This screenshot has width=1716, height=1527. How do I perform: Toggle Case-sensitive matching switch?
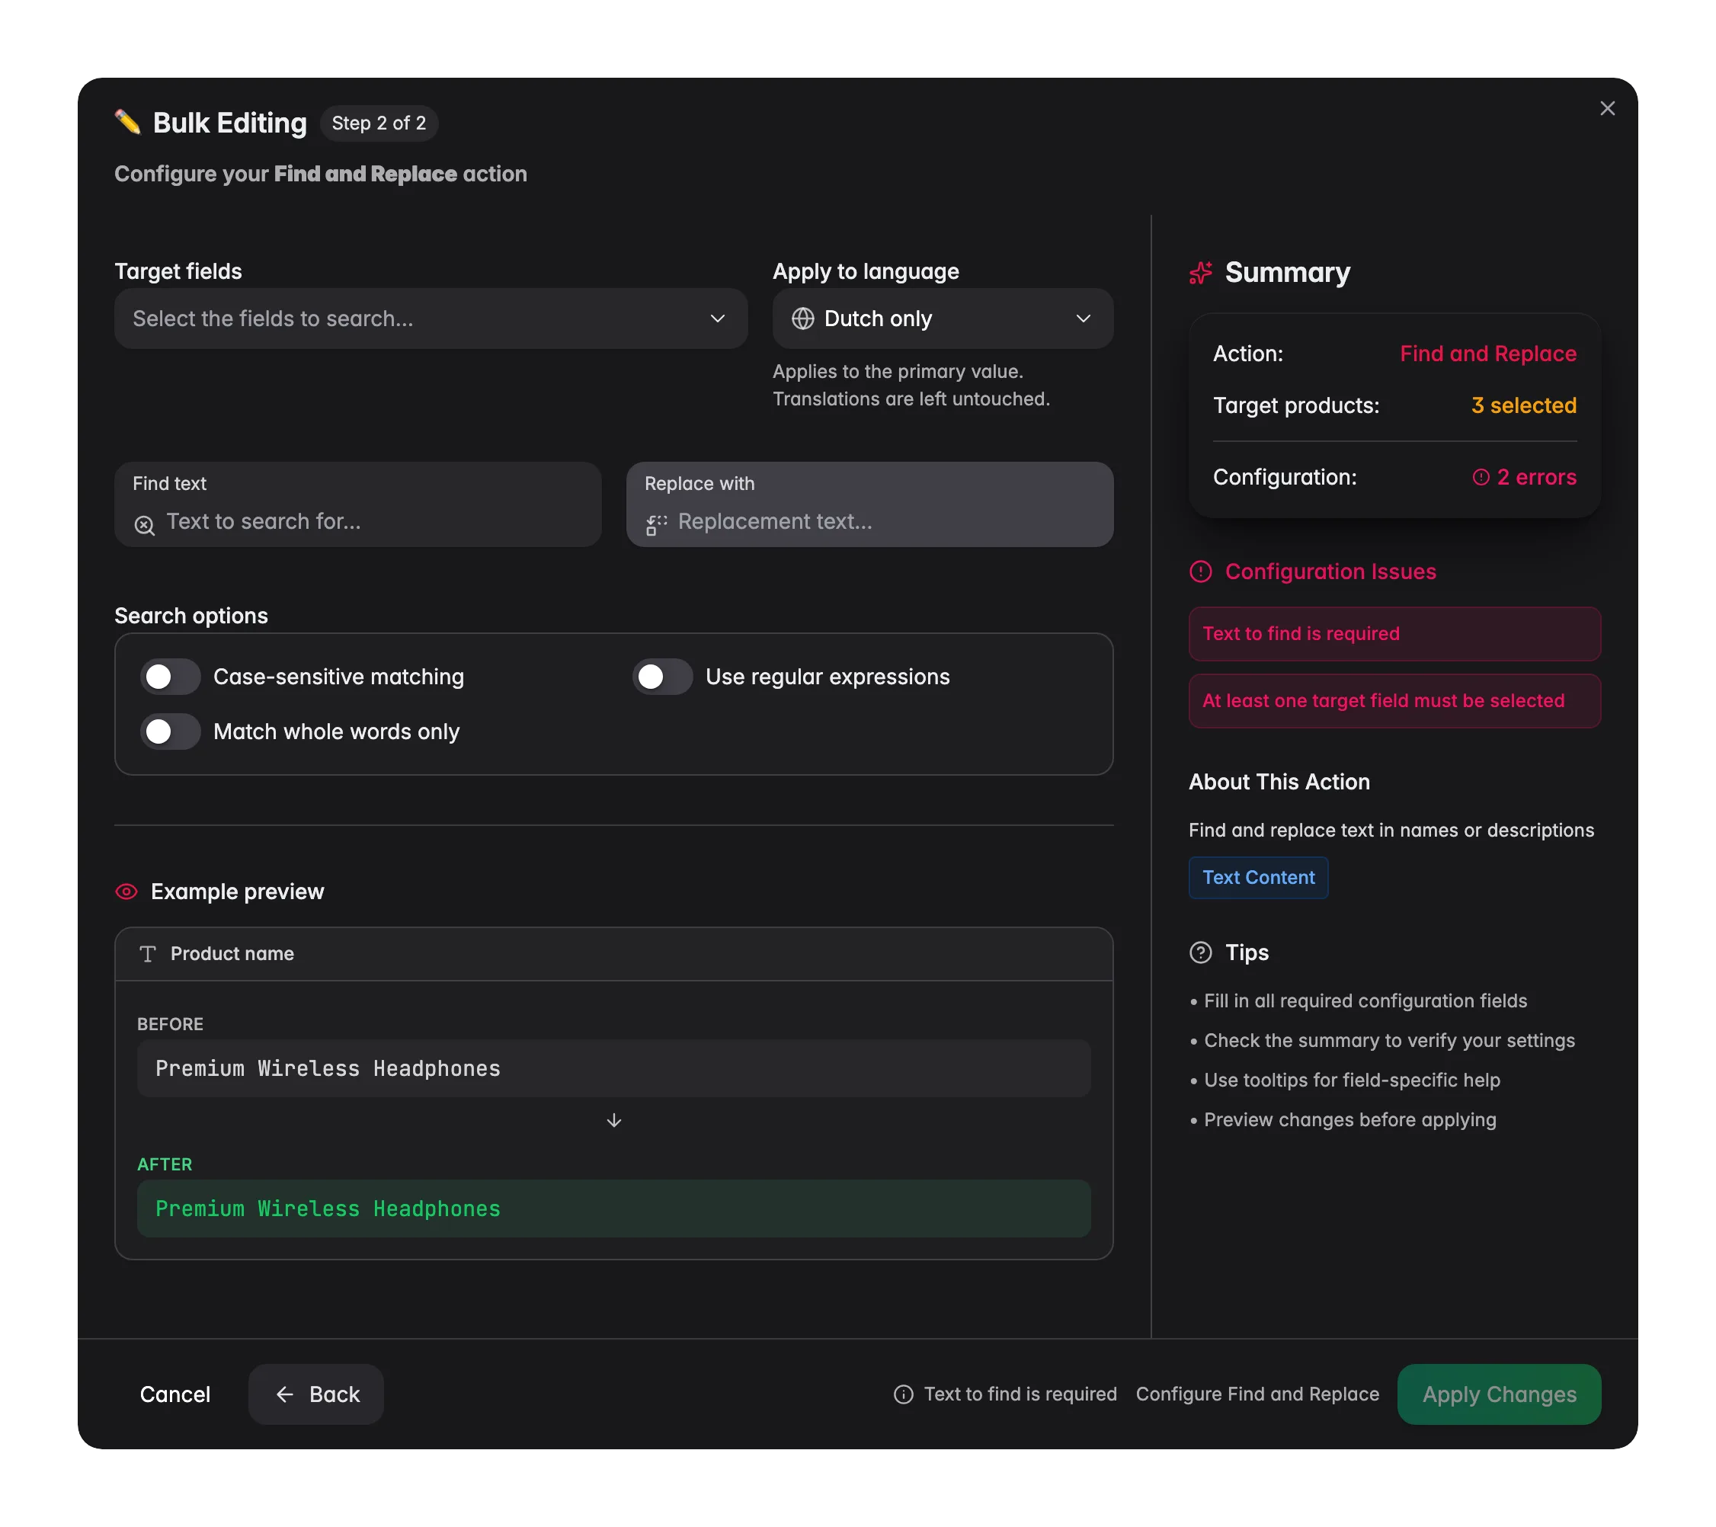(x=171, y=677)
